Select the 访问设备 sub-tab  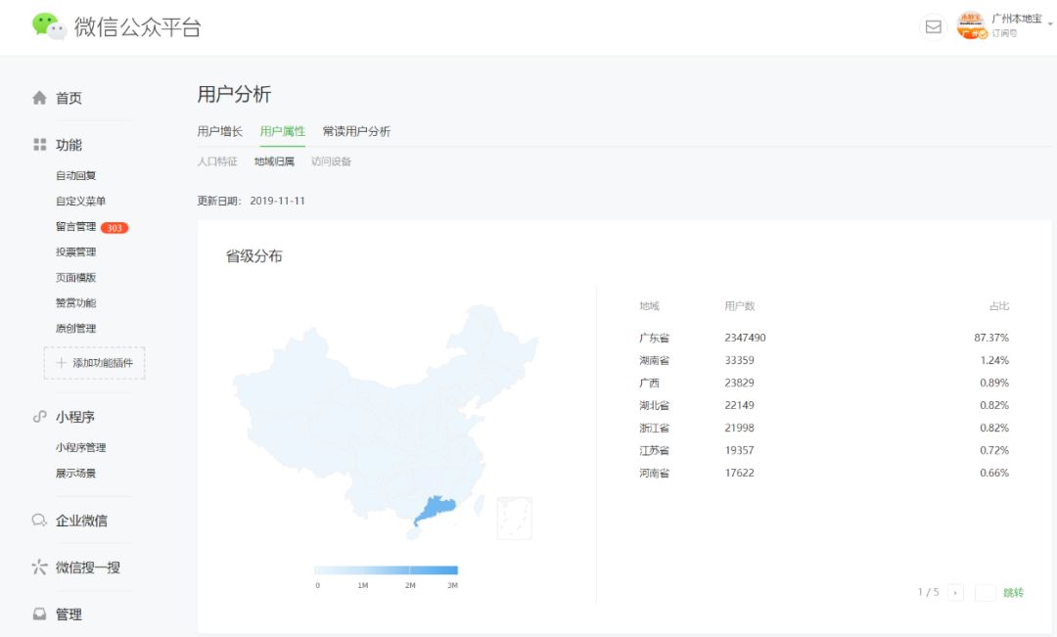pos(331,161)
